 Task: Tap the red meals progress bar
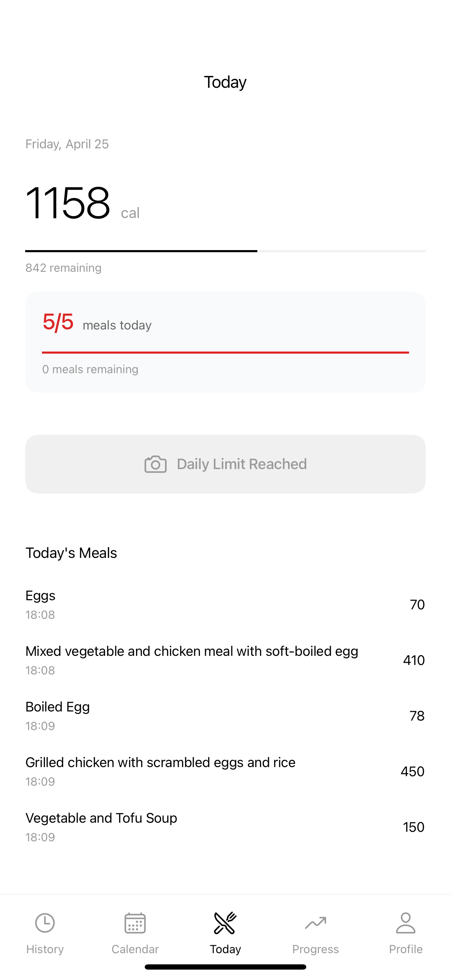[x=225, y=352]
